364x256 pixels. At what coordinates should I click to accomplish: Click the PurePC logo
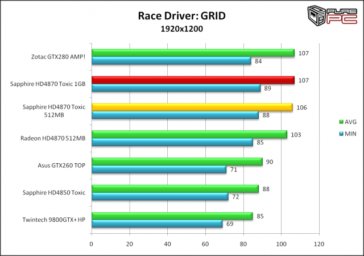[x=332, y=15]
